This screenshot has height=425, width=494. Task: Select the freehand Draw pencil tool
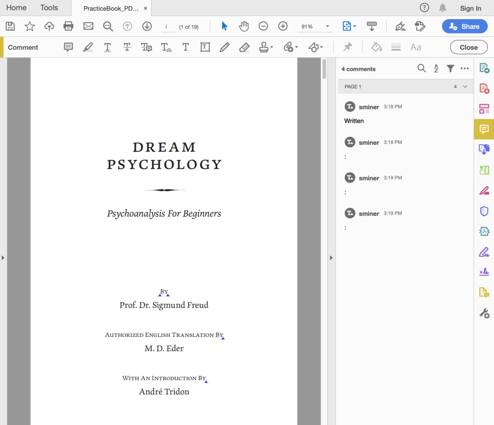coord(224,47)
